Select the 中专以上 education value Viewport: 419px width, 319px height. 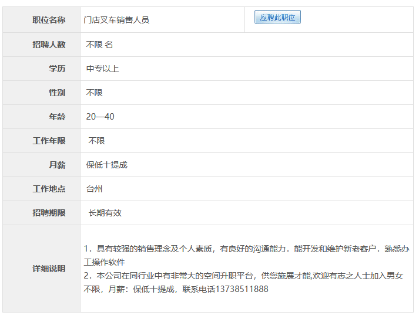point(103,69)
